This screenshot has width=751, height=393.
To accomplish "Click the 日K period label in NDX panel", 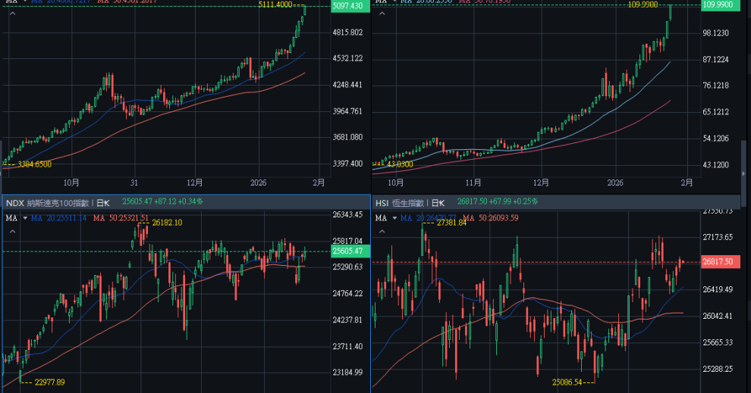I will click(102, 203).
